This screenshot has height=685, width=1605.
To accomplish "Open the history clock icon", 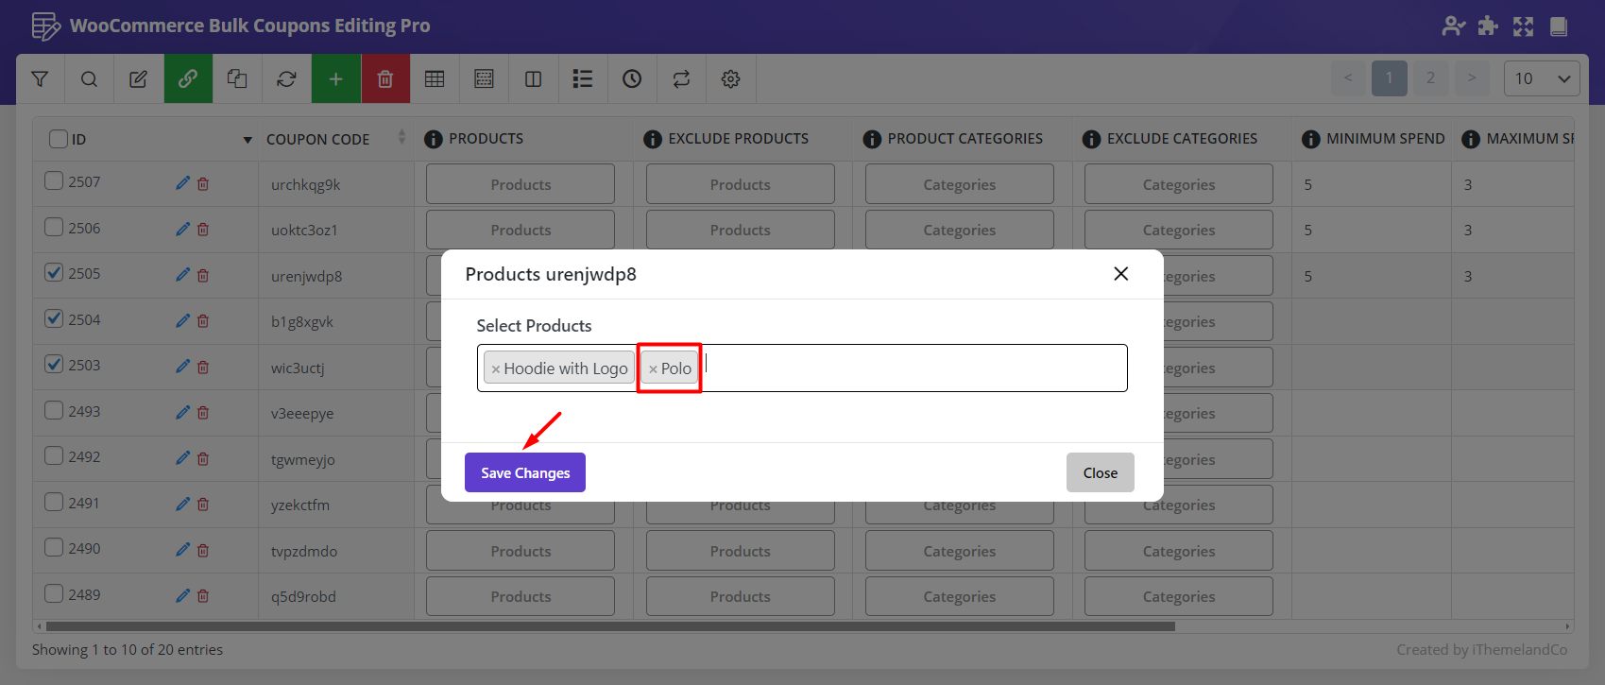I will 632,79.
